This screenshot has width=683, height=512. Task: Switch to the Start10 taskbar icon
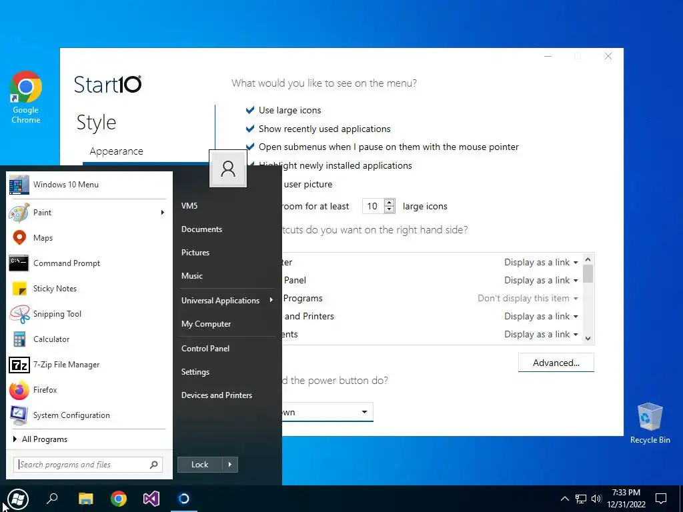[184, 499]
